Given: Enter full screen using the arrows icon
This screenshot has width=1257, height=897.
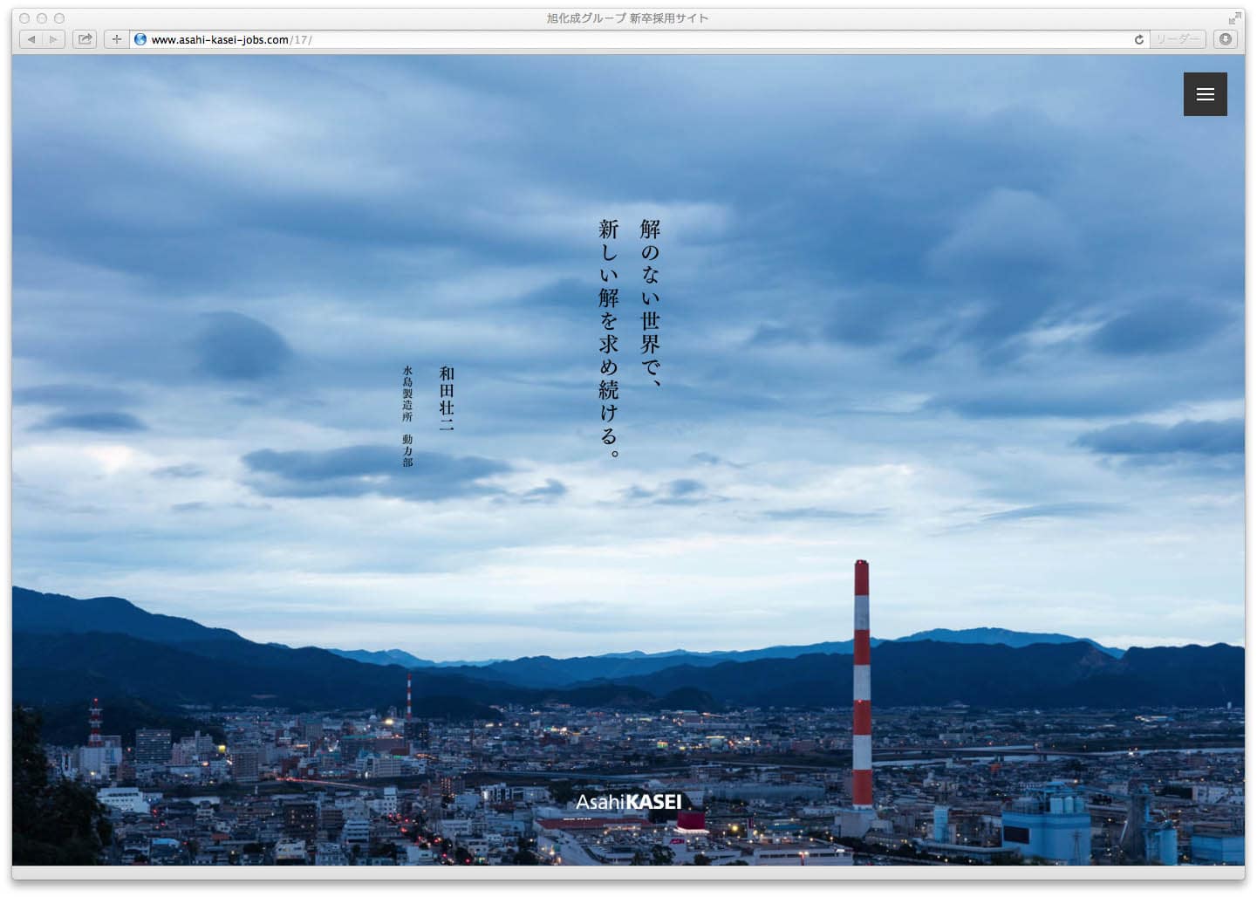Looking at the screenshot, I should point(1234,18).
